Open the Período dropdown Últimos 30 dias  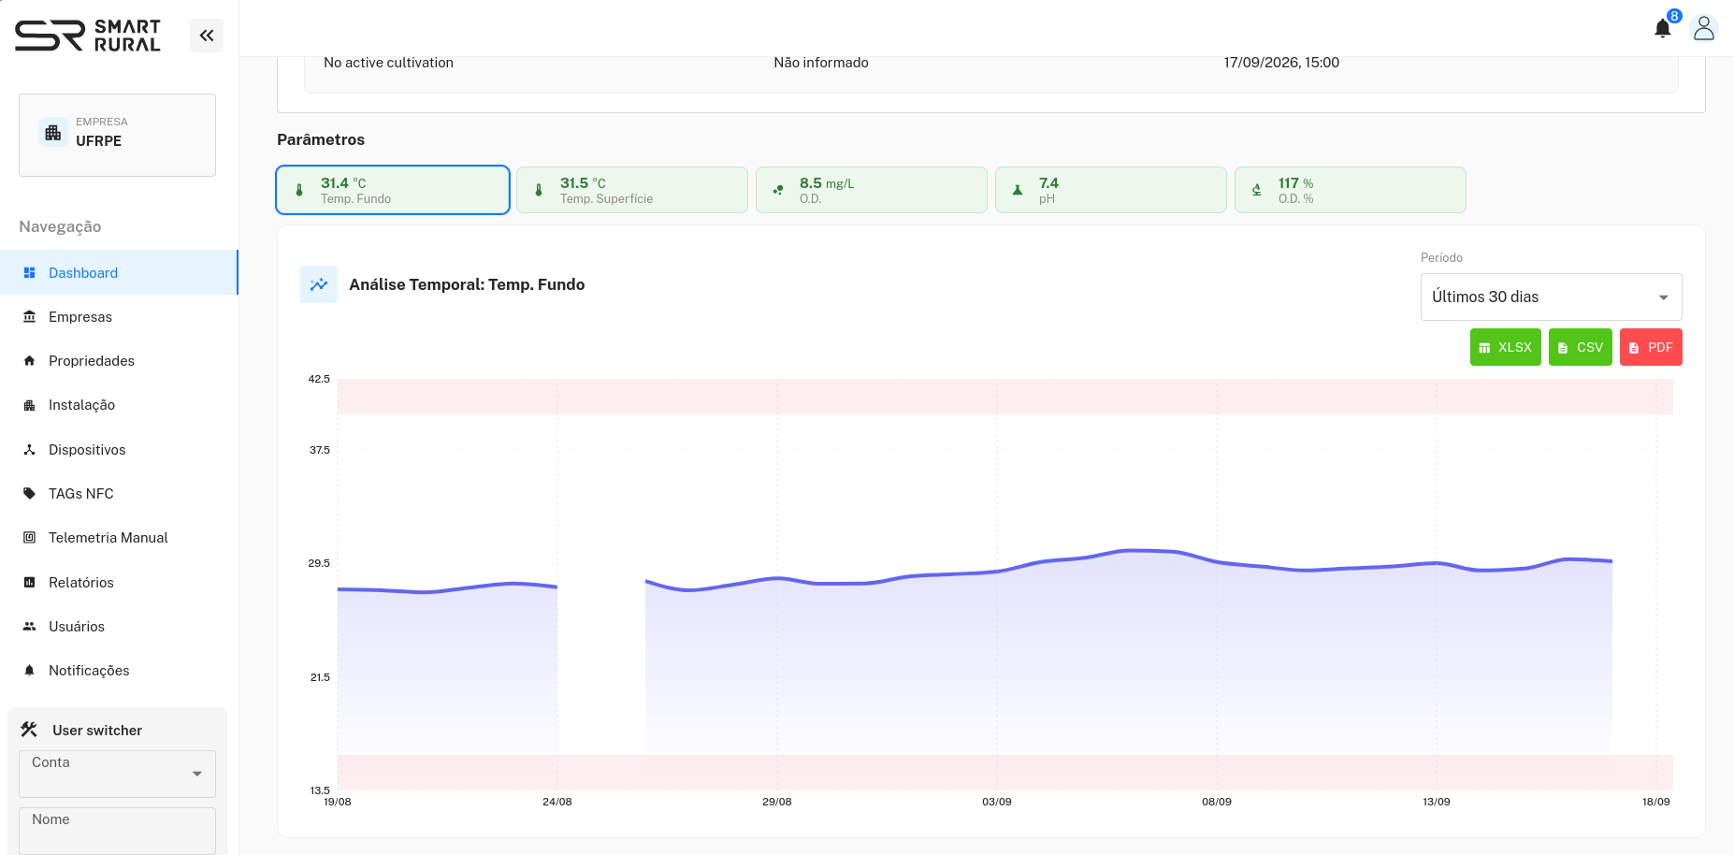point(1551,297)
